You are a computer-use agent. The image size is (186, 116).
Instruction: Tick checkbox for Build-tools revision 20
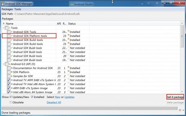[x=9, y=56]
